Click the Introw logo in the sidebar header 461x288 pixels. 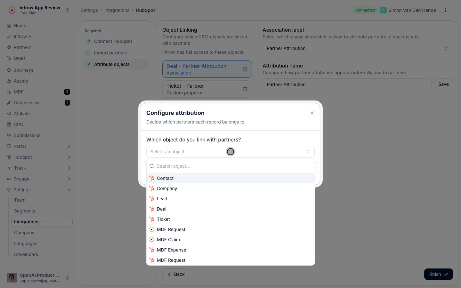pyautogui.click(x=12, y=10)
